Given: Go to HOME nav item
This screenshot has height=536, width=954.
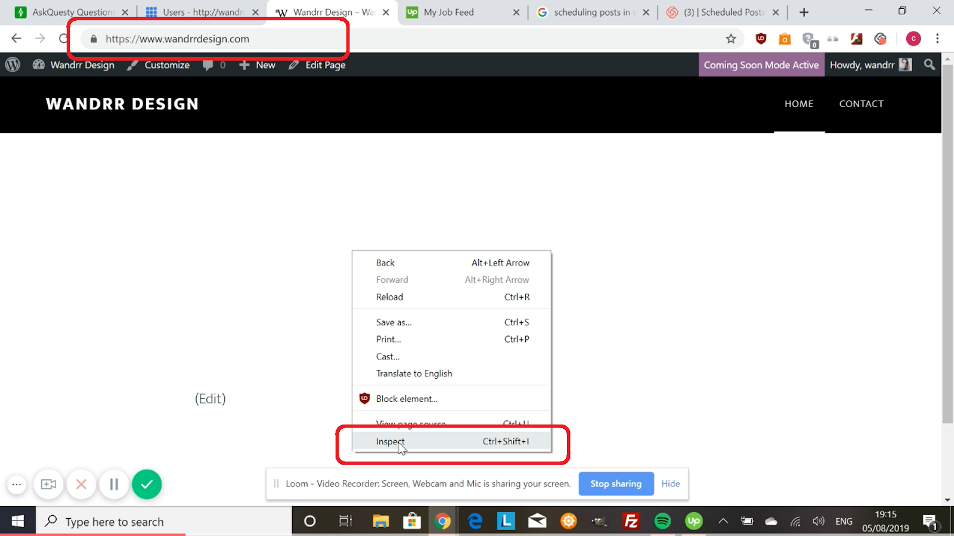Looking at the screenshot, I should click(799, 104).
